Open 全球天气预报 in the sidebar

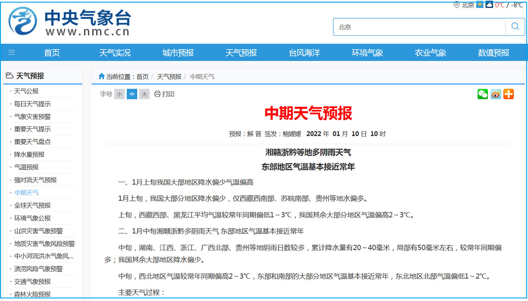point(32,205)
